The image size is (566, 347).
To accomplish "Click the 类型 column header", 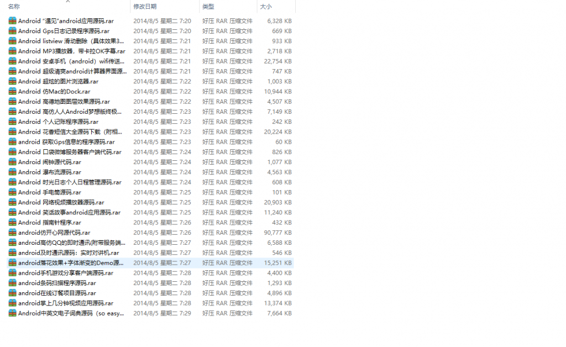I will click(x=208, y=7).
